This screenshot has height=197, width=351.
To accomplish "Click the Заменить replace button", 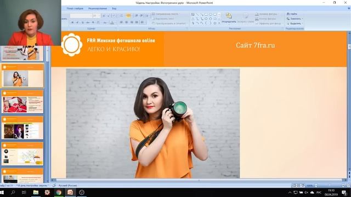I will 295,19.
